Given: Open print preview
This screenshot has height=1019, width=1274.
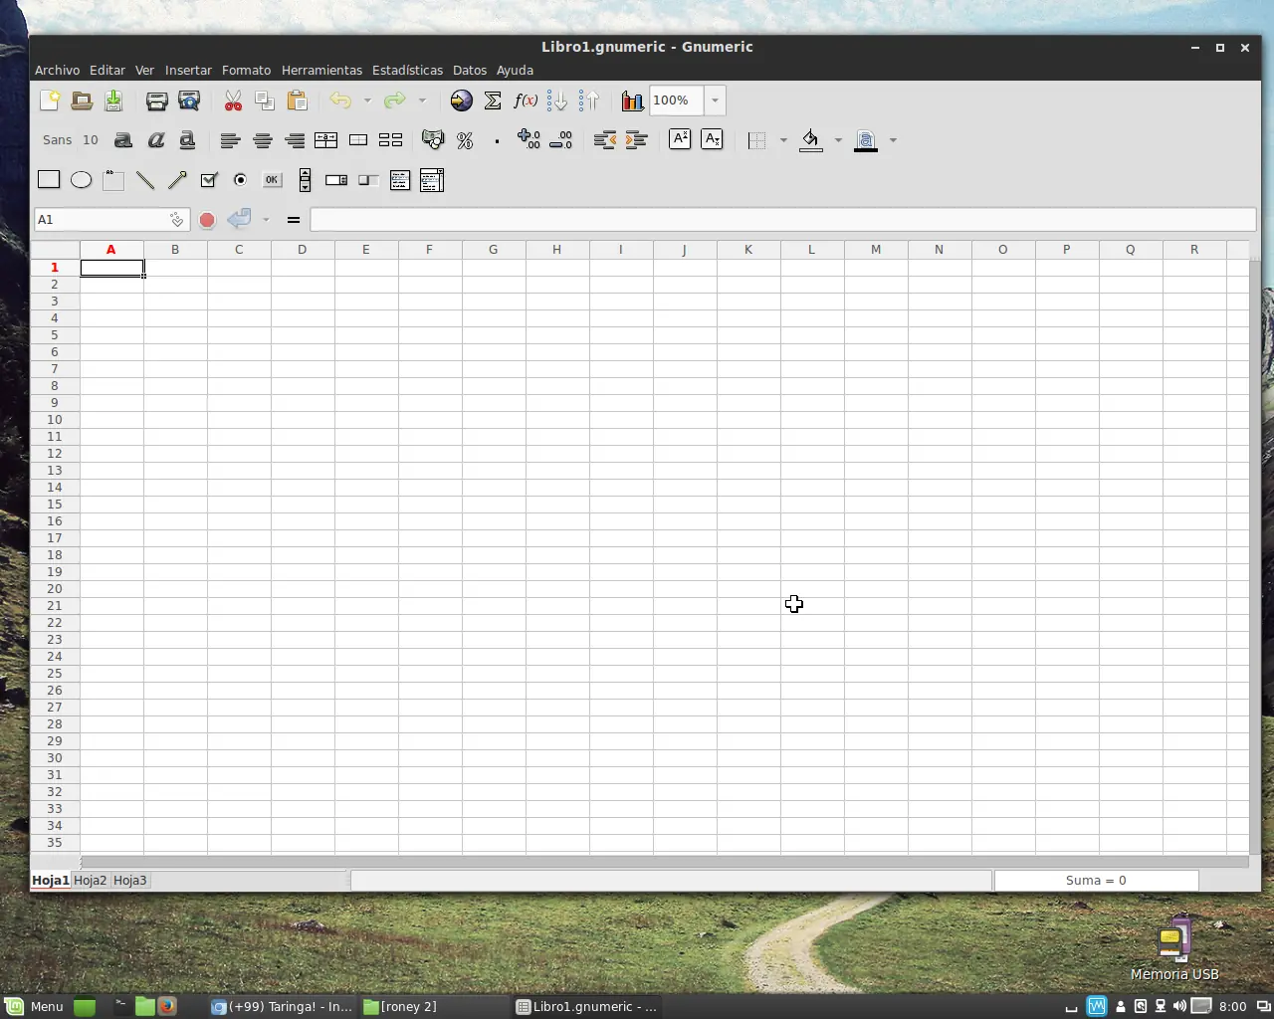Looking at the screenshot, I should tap(189, 101).
